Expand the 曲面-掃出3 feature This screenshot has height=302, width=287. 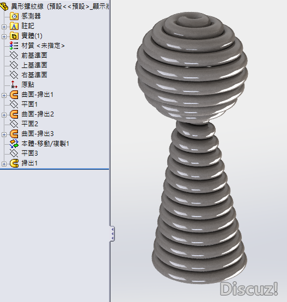4,134
